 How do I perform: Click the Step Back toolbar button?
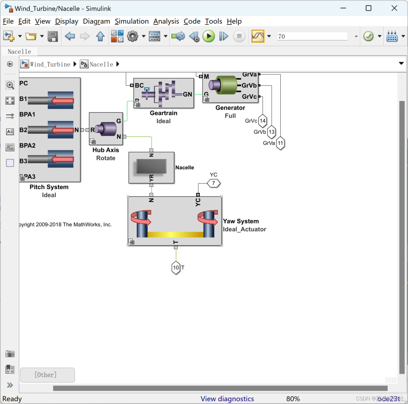pyautogui.click(x=194, y=36)
